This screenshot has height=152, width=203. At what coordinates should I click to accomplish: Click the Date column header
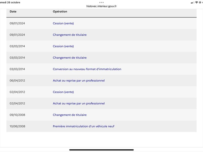[x=13, y=11]
